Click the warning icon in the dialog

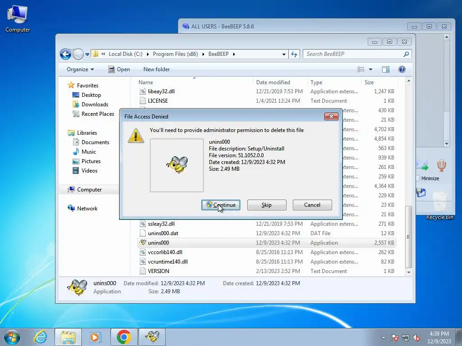[x=136, y=136]
